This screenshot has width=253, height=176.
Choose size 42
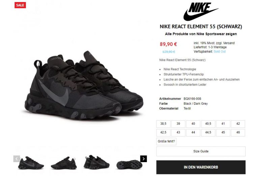[x=238, y=124]
